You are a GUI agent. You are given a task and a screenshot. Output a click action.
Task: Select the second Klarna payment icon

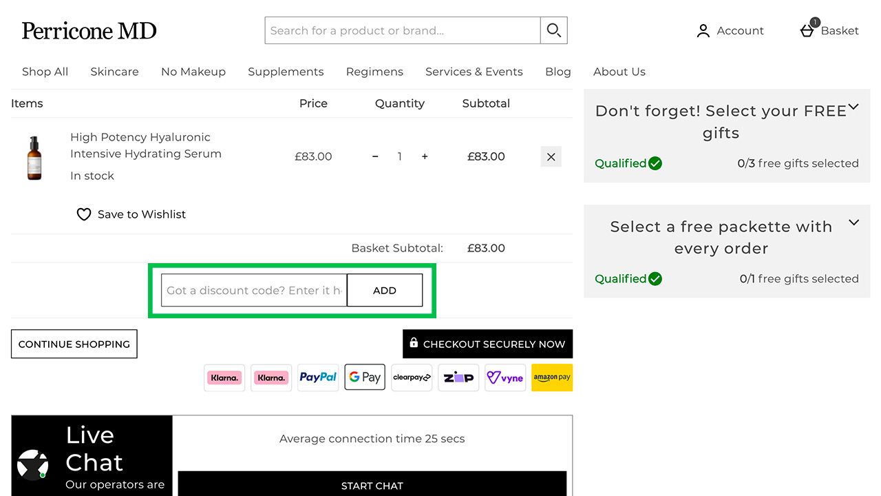click(x=271, y=378)
